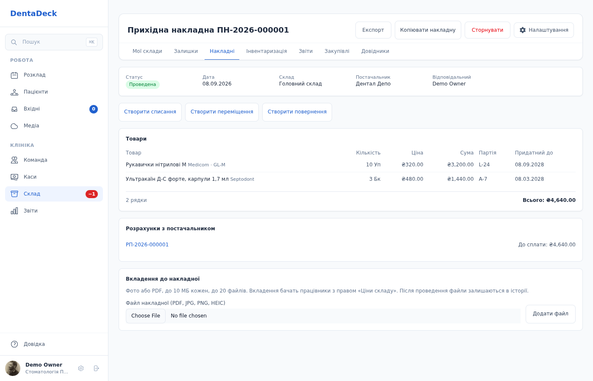
Task: Click the batch value L-24
Action: pos(484,165)
